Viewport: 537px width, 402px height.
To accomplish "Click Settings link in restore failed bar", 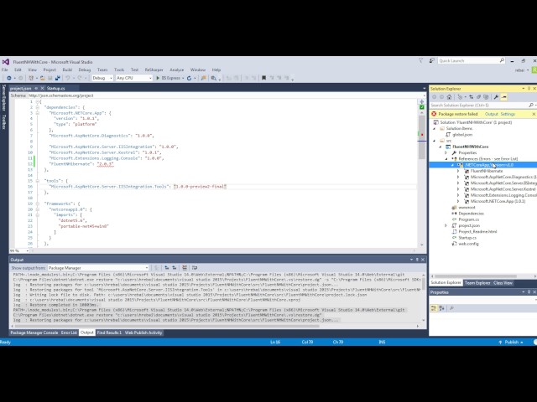I will click(x=508, y=114).
